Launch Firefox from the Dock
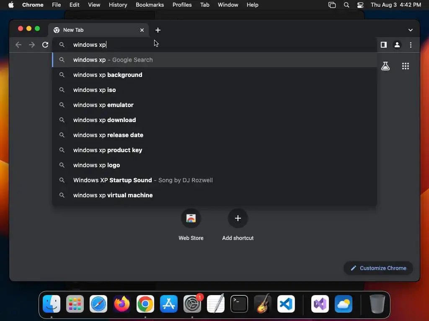The width and height of the screenshot is (429, 321). [x=122, y=304]
